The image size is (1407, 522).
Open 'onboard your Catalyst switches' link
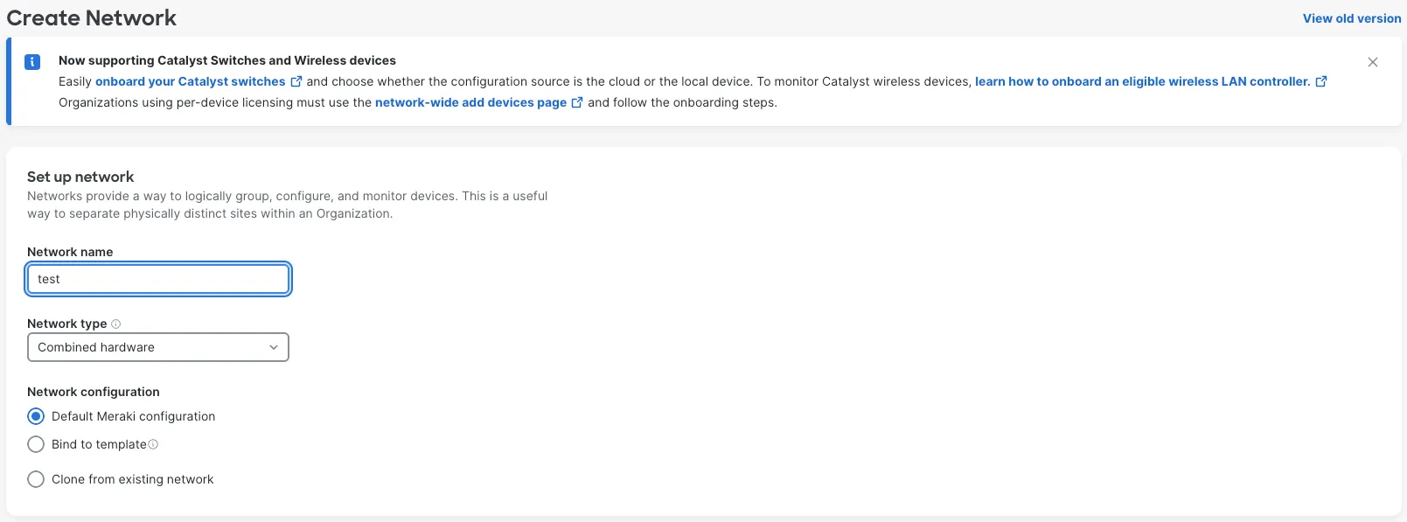(x=190, y=81)
